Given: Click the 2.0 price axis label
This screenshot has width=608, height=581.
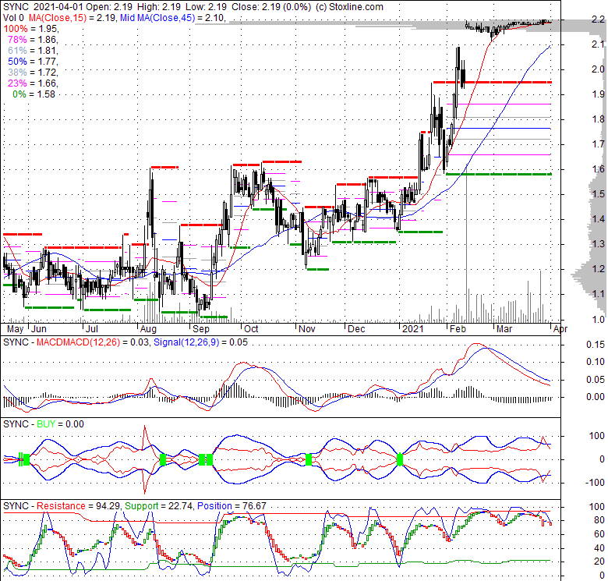Looking at the screenshot, I should (599, 69).
